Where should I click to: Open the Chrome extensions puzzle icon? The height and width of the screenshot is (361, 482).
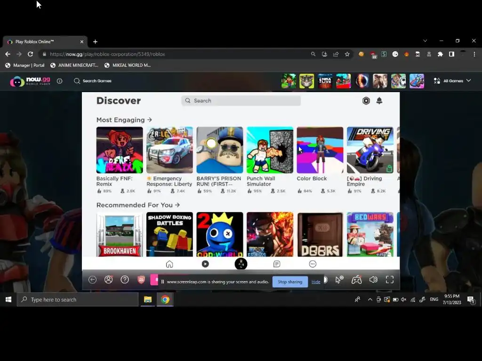tap(440, 54)
